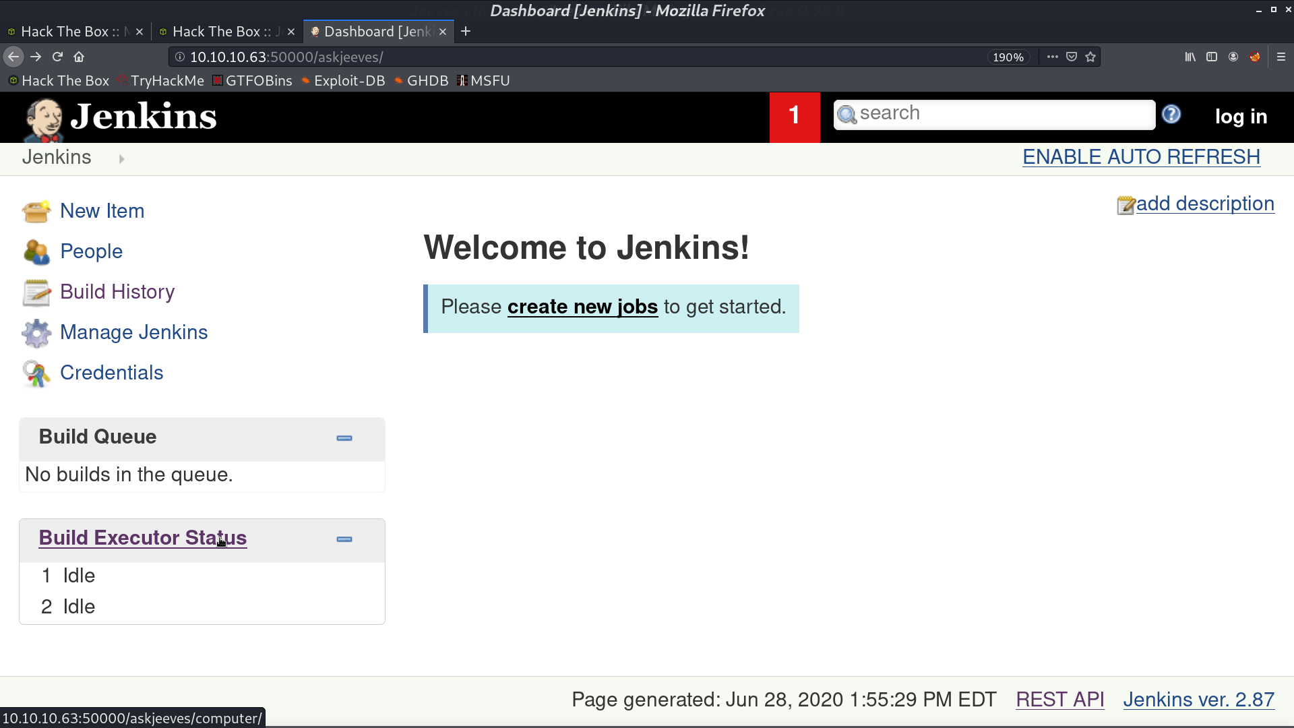The width and height of the screenshot is (1294, 728).
Task: Toggle Firefox sidebar icon
Action: pyautogui.click(x=1212, y=57)
